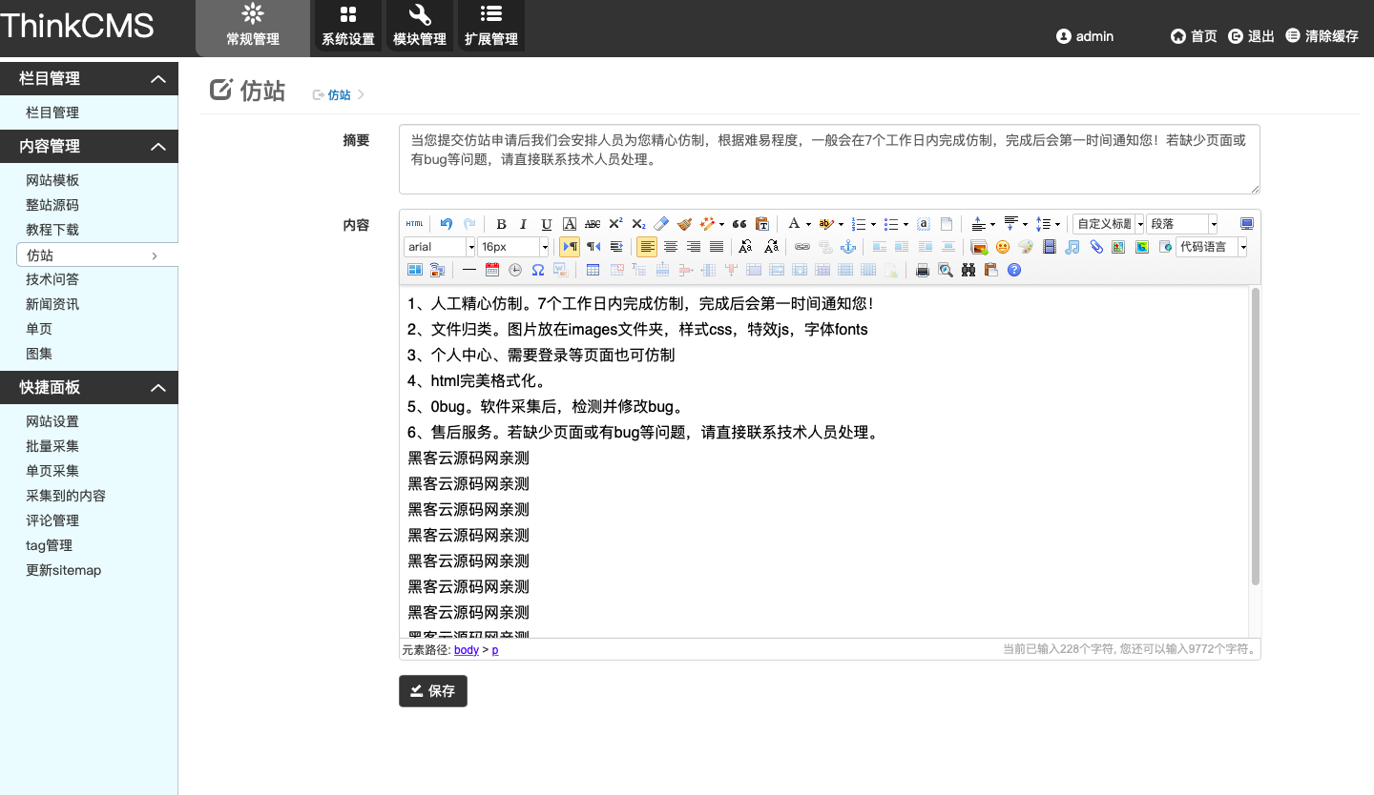
Task: Toggle bold formatting in the editor
Action: pos(501,224)
